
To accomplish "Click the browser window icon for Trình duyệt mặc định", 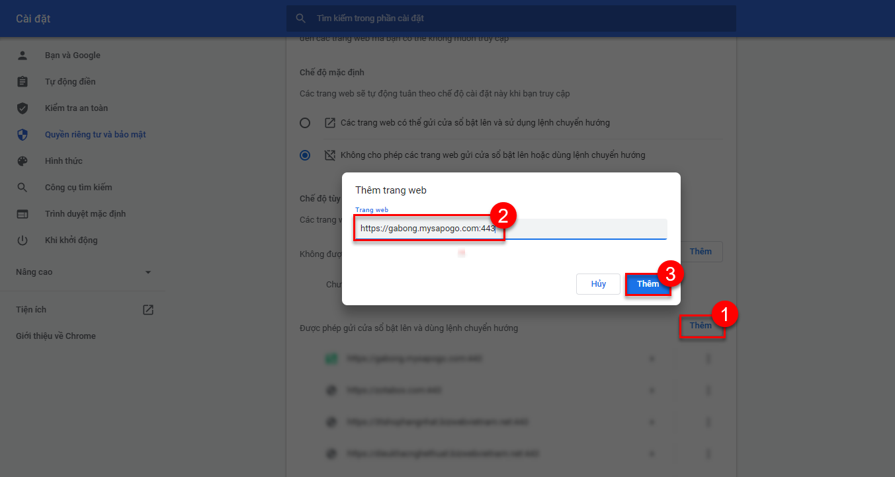I will [22, 214].
